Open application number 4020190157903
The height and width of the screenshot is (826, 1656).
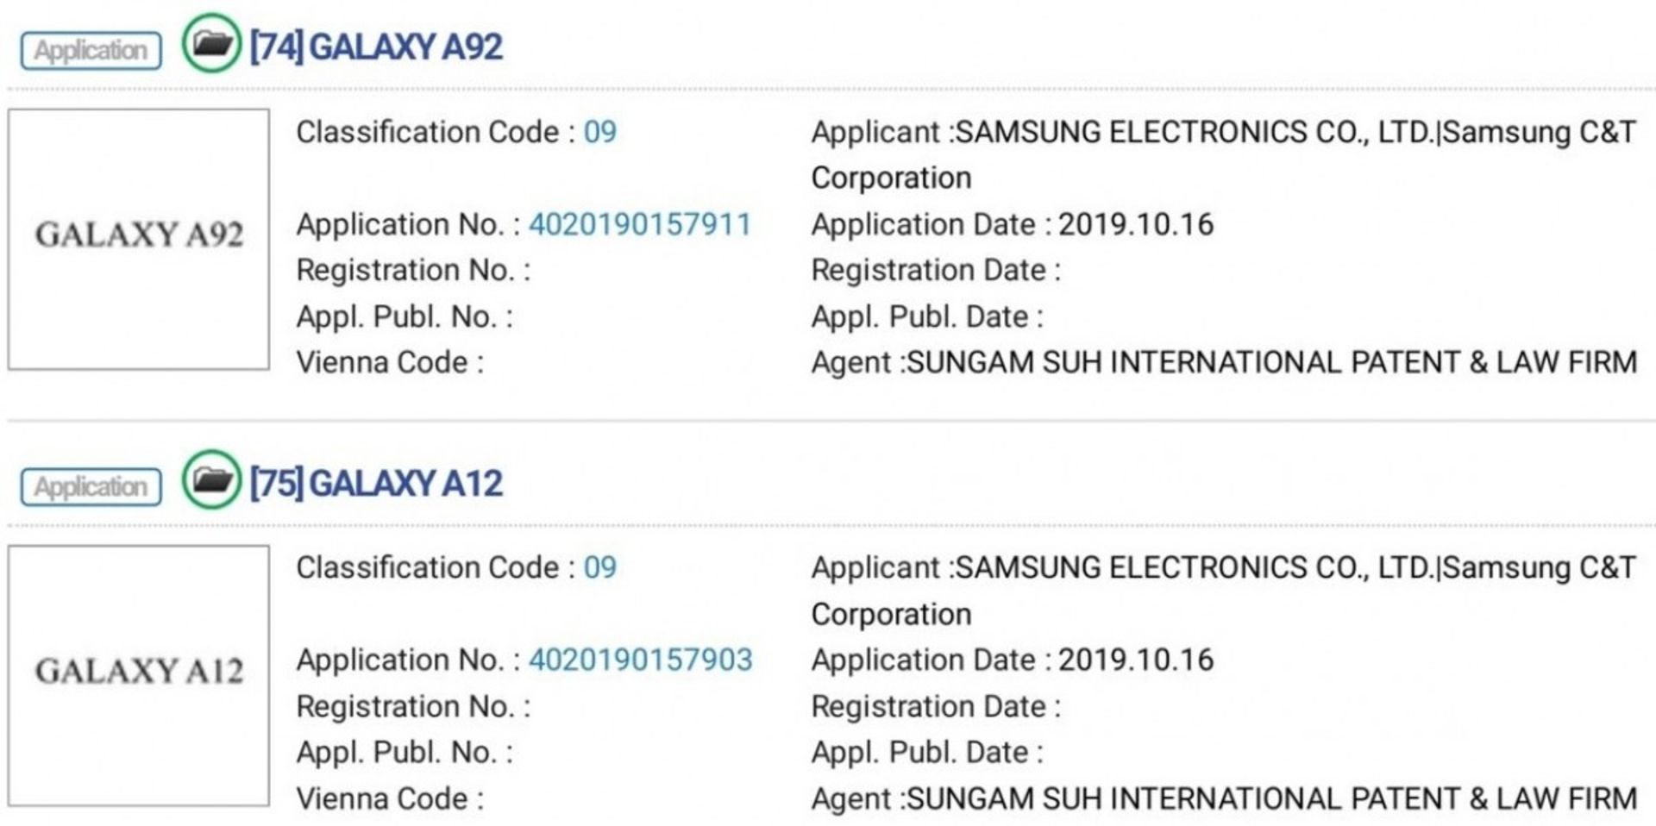pos(640,660)
